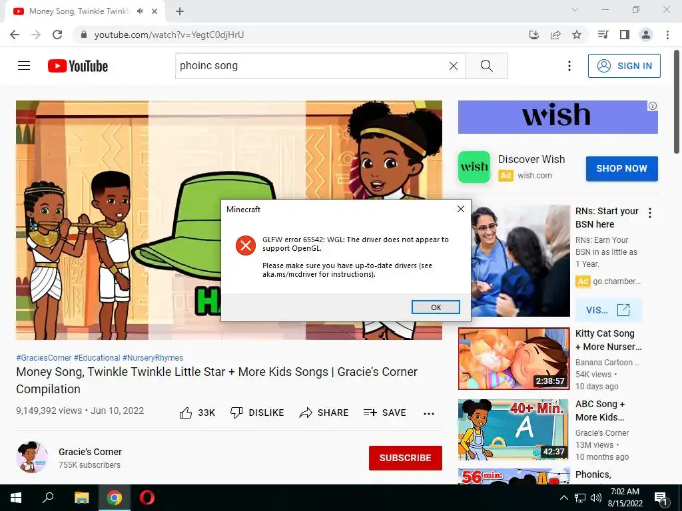Viewport: 682px width, 511px height.
Task: Open more actions ellipsis under video
Action: click(x=429, y=414)
